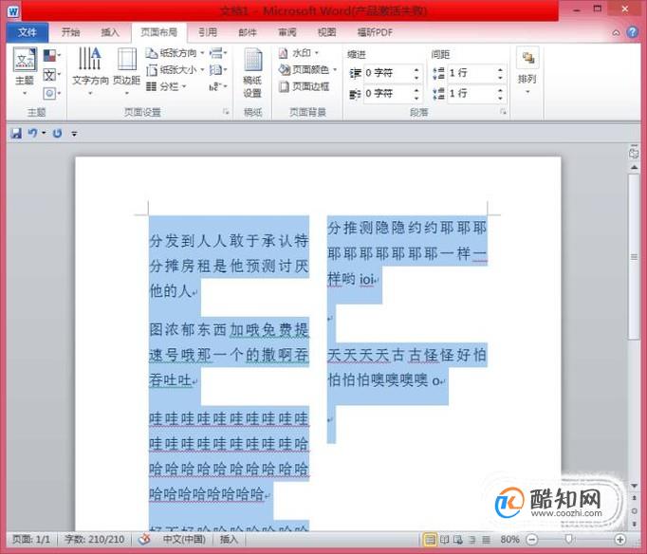Viewport: 647px width, 554px height.
Task: Click the Redo icon
Action: pos(57,133)
